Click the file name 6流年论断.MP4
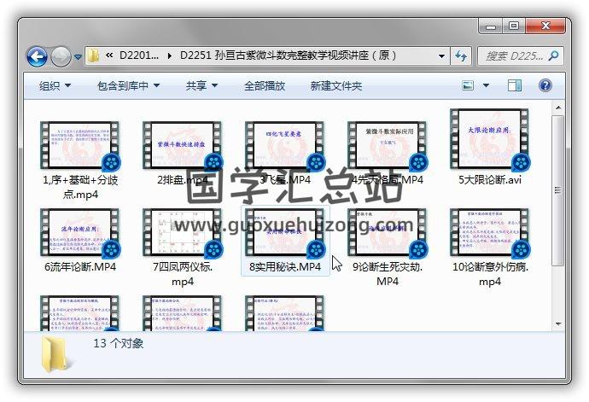This screenshot has height=402, width=589. (80, 267)
